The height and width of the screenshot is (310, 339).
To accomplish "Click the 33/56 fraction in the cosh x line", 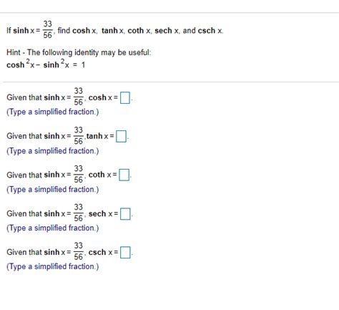I will point(78,97).
